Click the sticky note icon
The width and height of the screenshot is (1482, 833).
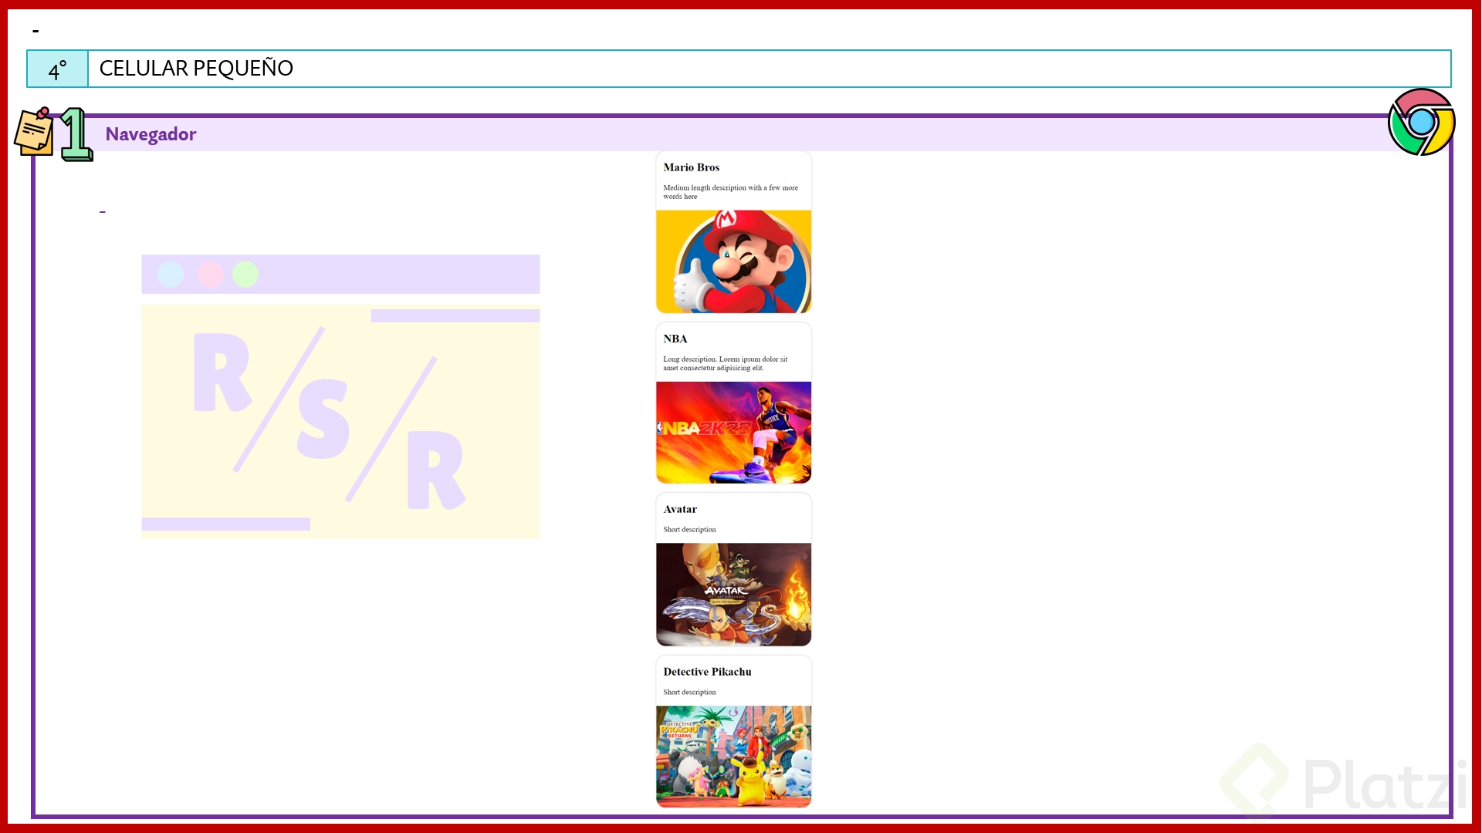tap(34, 133)
